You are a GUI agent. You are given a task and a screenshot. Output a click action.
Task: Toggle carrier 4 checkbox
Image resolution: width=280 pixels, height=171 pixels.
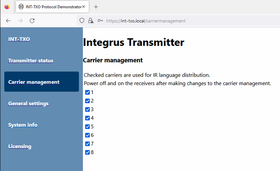point(88,118)
